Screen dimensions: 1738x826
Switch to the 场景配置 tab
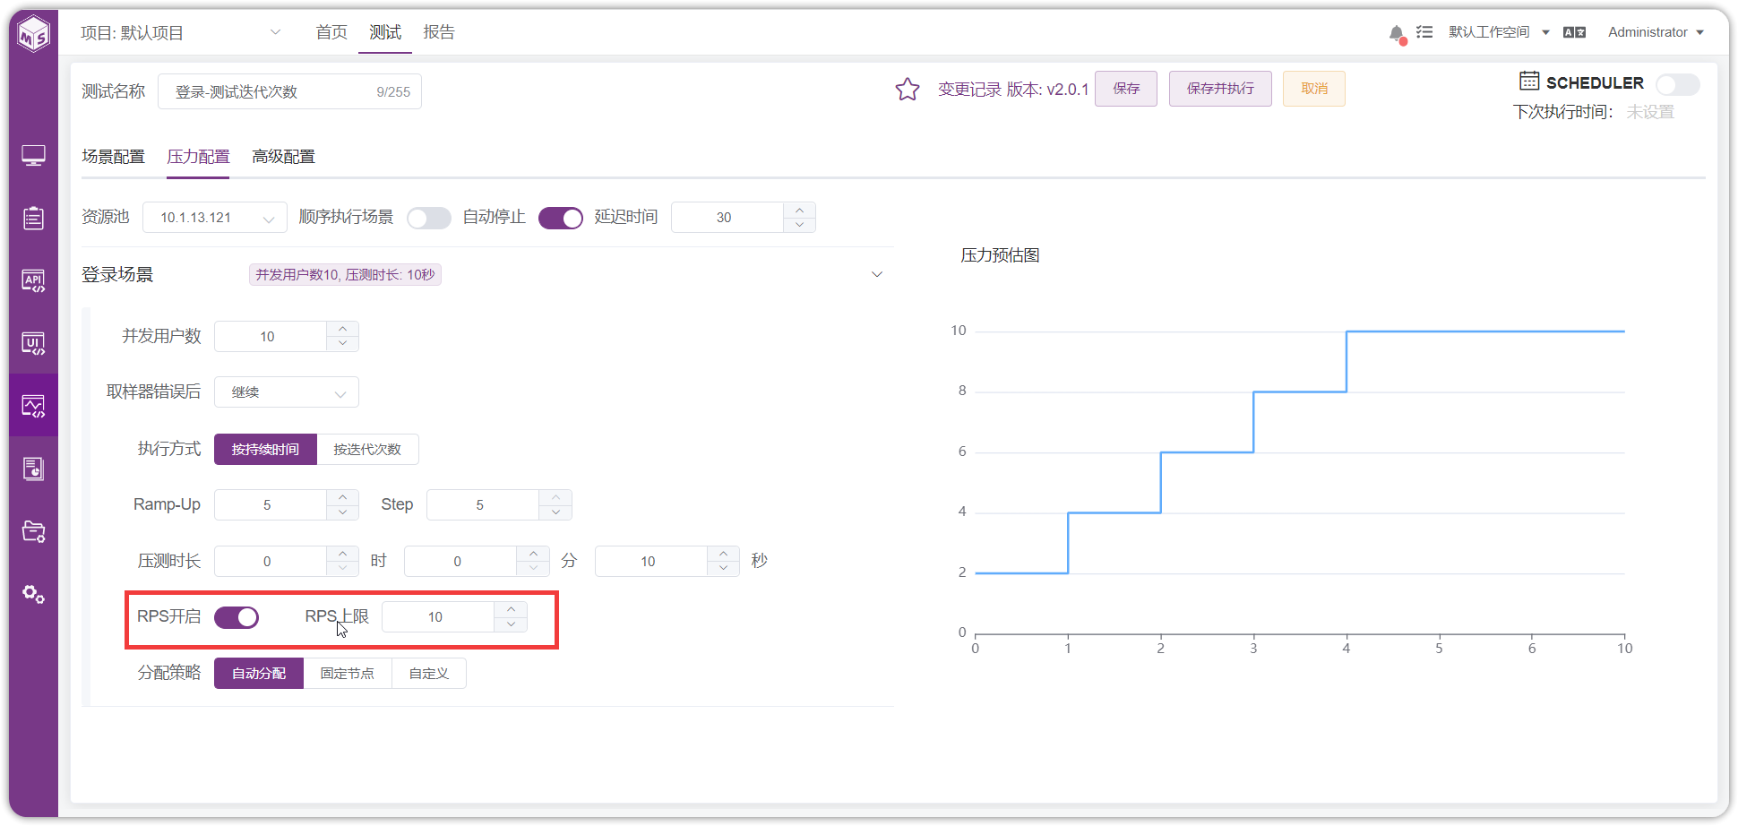pyautogui.click(x=113, y=157)
